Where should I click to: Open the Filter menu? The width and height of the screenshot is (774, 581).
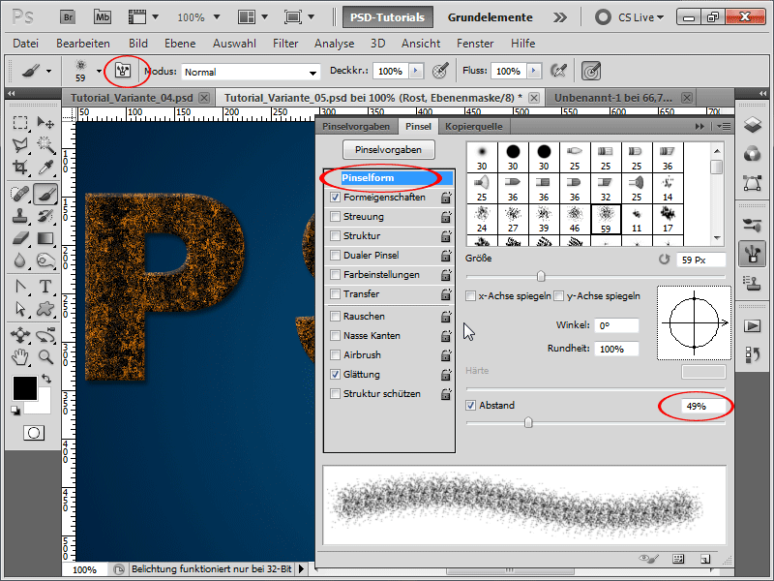(x=285, y=44)
